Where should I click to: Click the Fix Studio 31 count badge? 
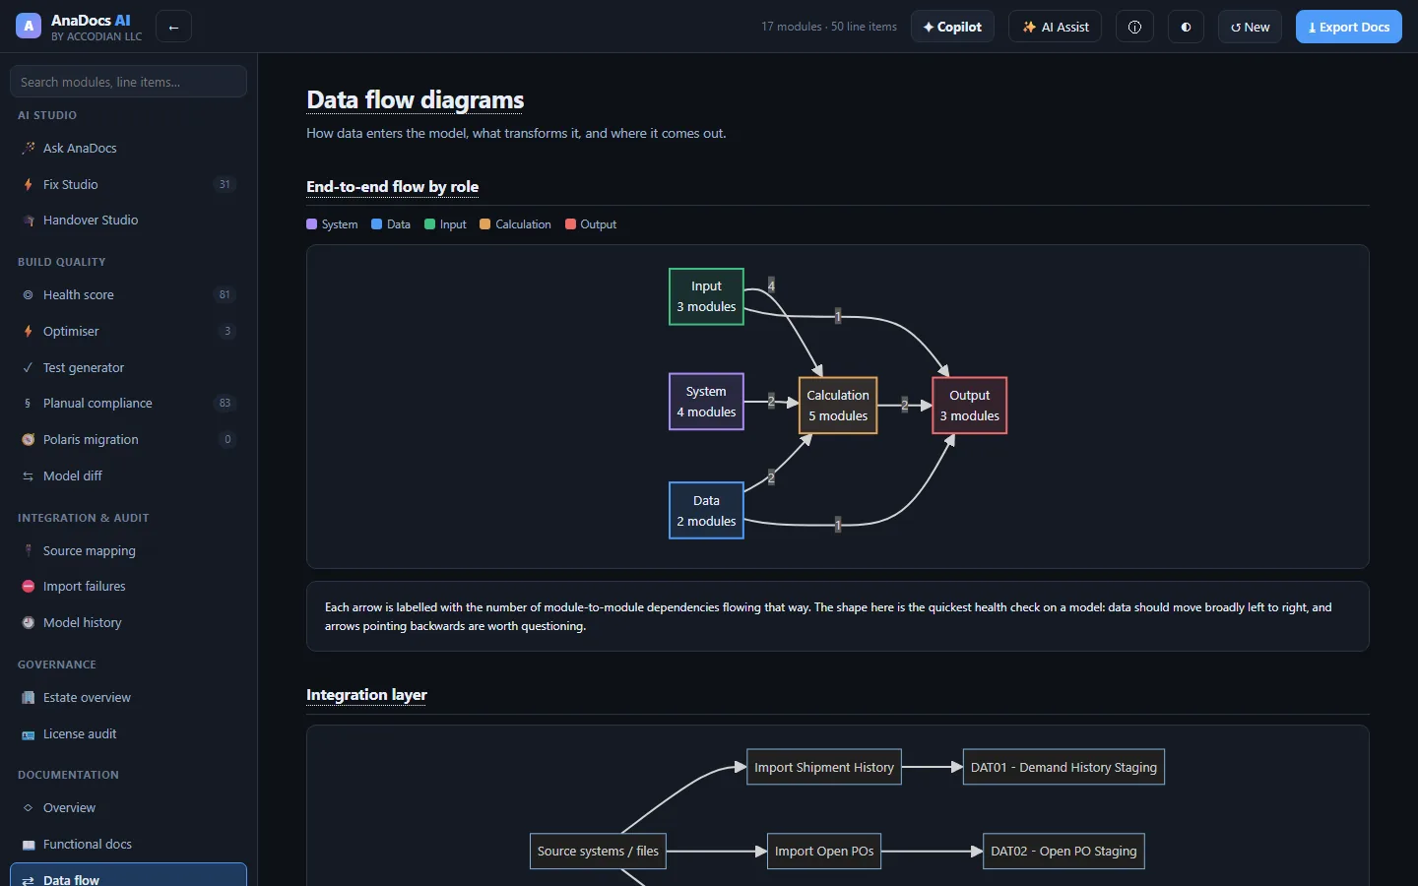(225, 184)
